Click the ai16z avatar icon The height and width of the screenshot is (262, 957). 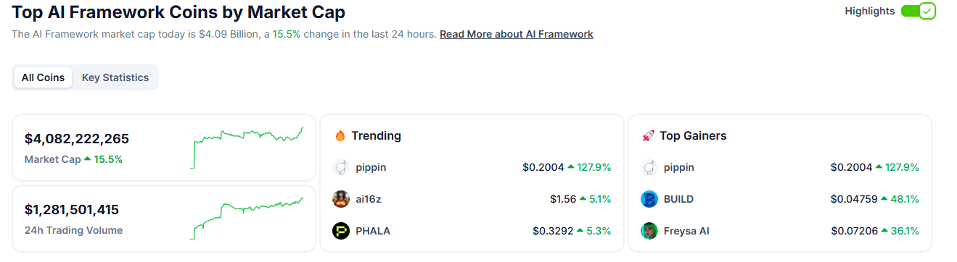(341, 199)
